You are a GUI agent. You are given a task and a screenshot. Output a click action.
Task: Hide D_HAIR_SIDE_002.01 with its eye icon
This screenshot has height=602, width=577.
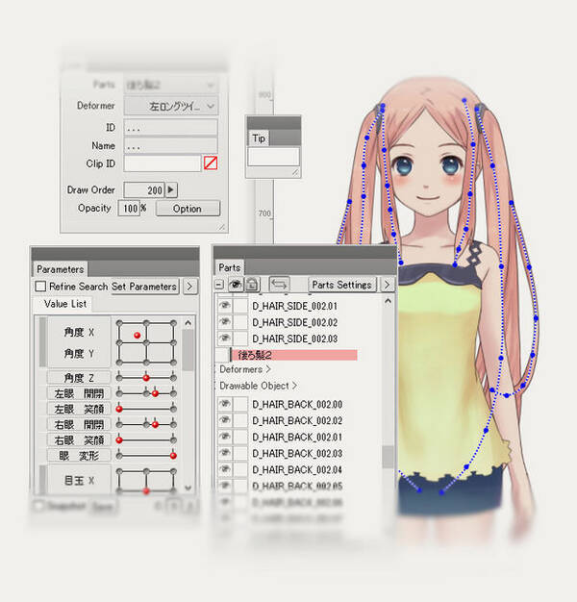click(225, 306)
